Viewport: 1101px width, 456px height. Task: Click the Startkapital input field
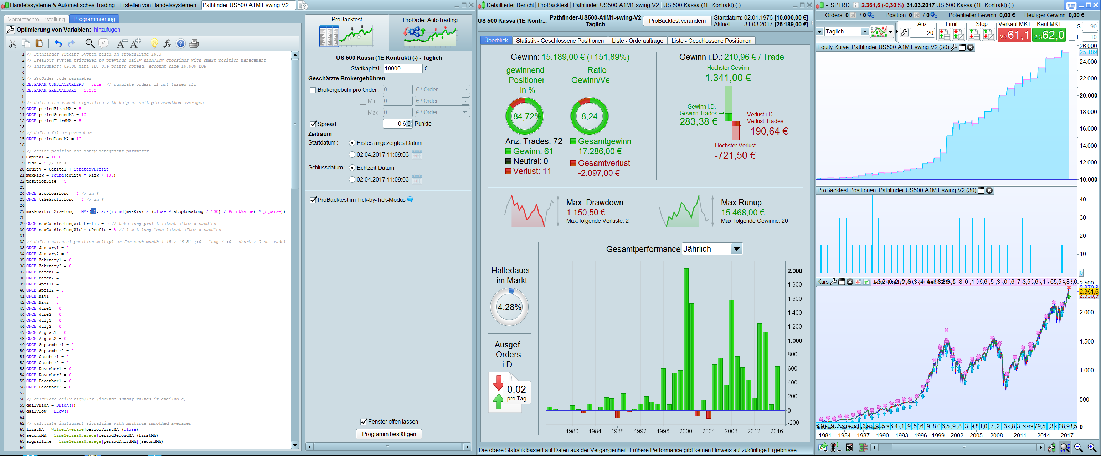coord(402,68)
